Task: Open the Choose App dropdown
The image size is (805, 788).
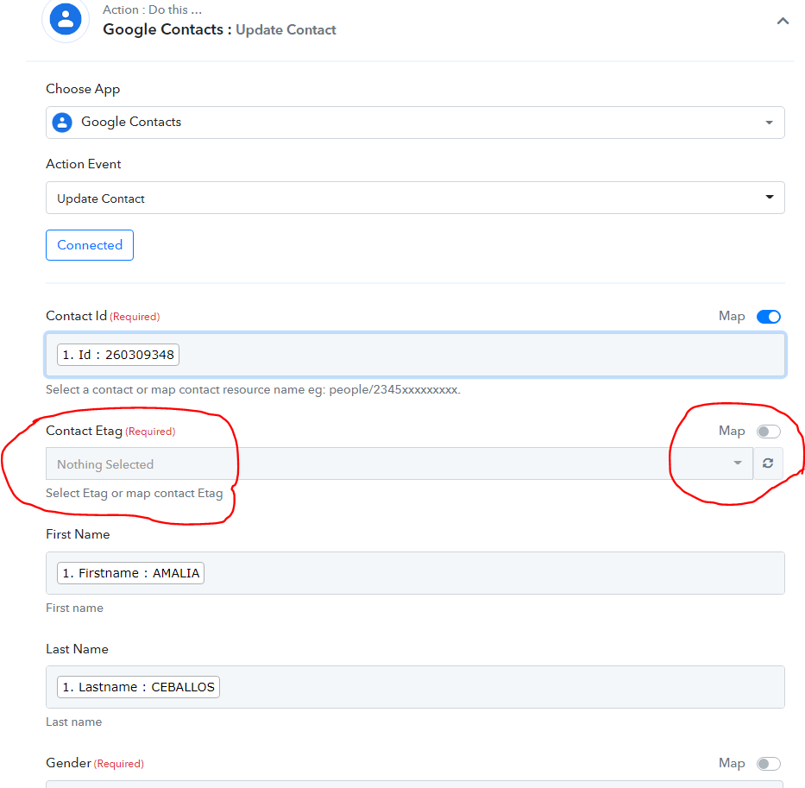Action: pos(415,123)
